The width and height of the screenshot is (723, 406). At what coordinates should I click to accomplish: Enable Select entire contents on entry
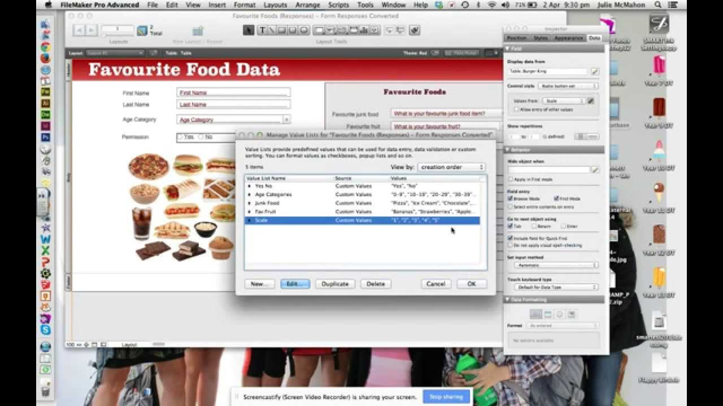coord(511,207)
